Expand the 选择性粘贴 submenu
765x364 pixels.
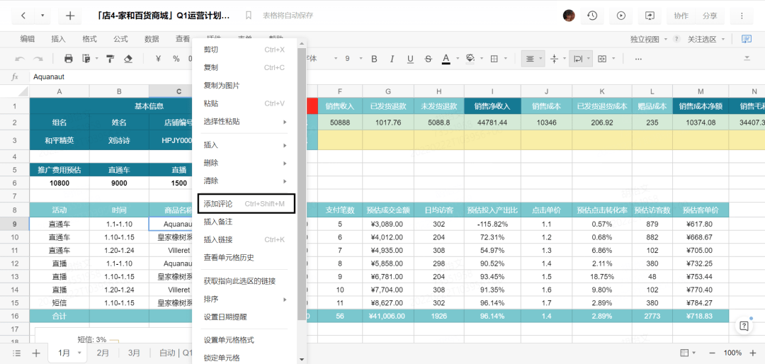tap(245, 122)
